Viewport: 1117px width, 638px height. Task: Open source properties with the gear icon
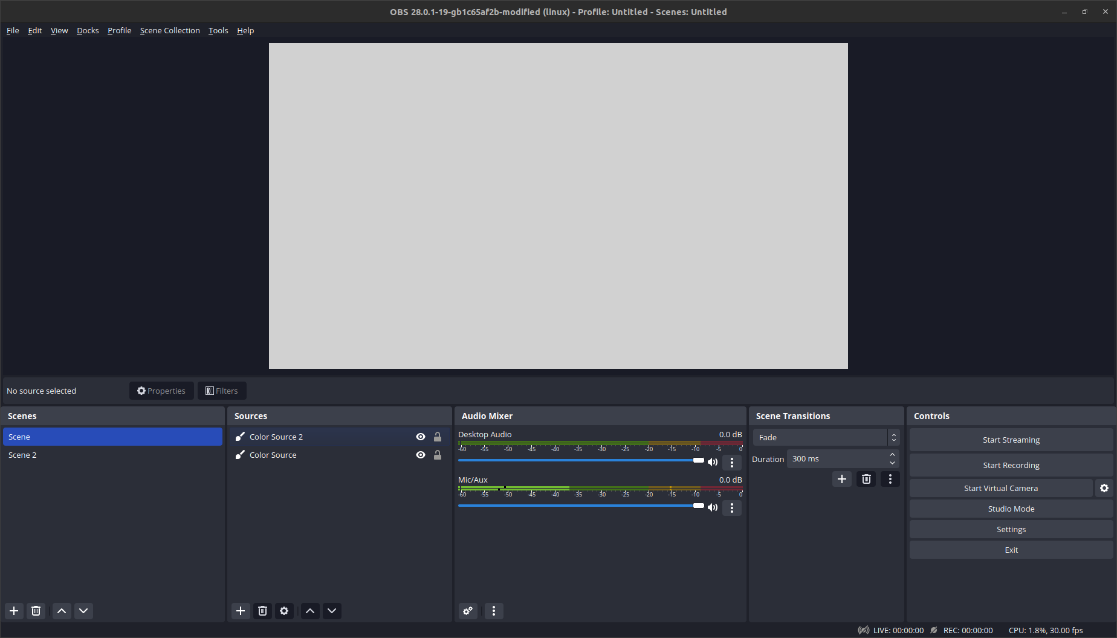[x=284, y=611]
